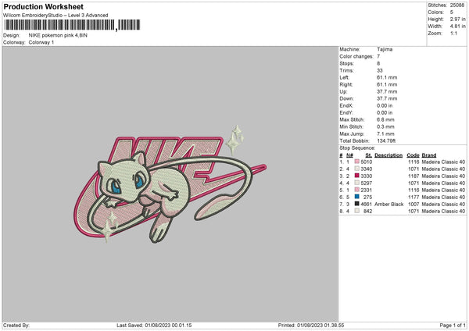Click code 1187 in the stop list

[414, 176]
